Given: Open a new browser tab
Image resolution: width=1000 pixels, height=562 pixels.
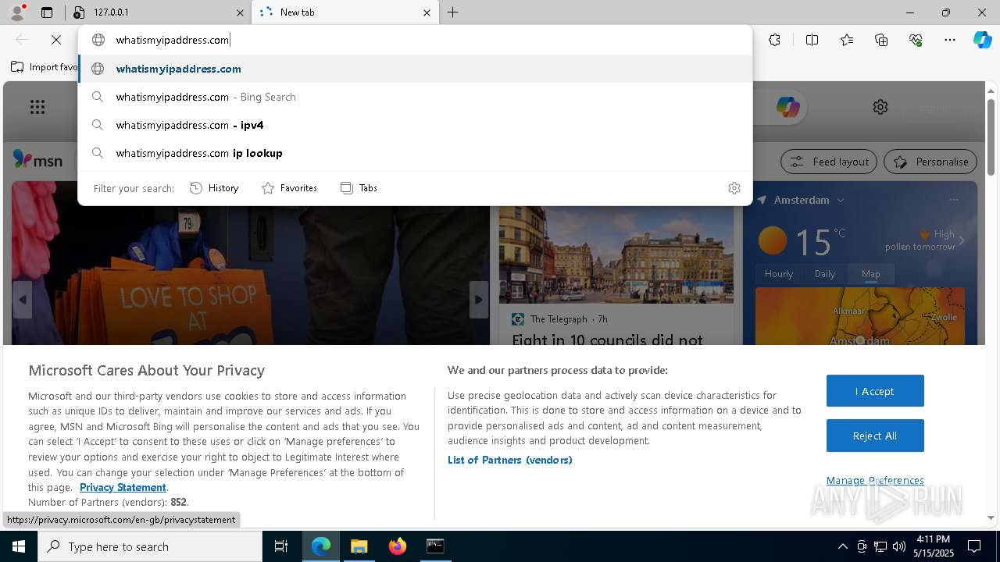Looking at the screenshot, I should point(453,12).
